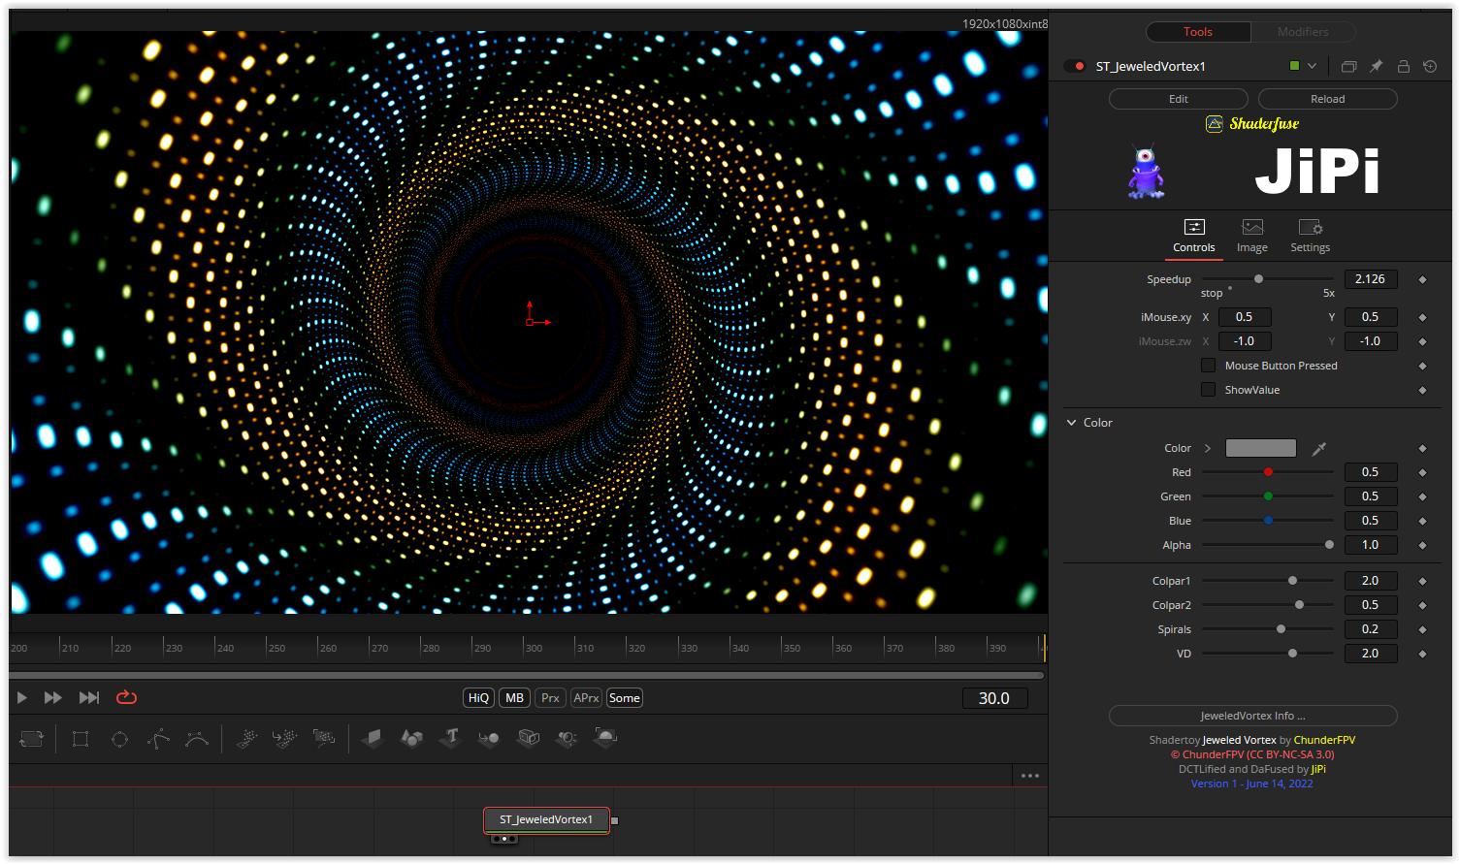Click the Alpha keyframe diamond

tap(1422, 546)
